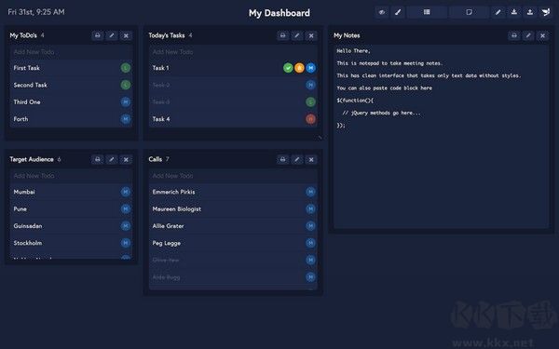The image size is (559, 349).
Task: Click the Today's Tasks resize handle corner
Action: [320, 137]
